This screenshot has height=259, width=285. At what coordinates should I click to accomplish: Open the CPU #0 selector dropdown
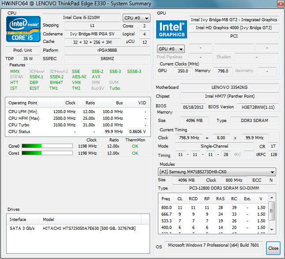coord(136,18)
